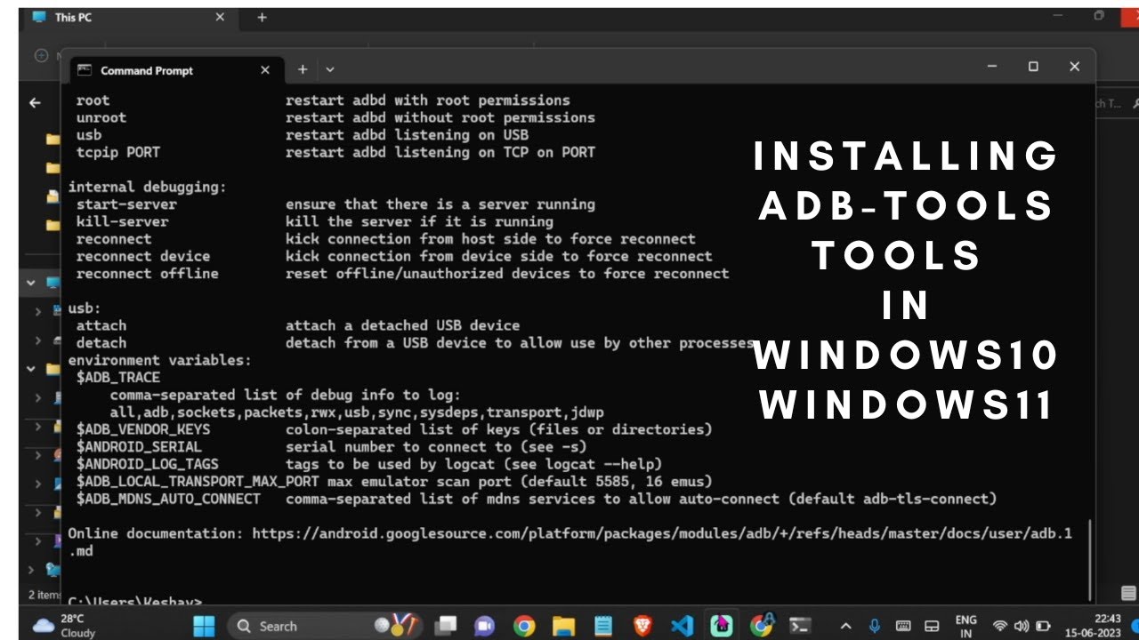The height and width of the screenshot is (640, 1139).
Task: Click the volume speaker tray icon
Action: pyautogui.click(x=1022, y=626)
